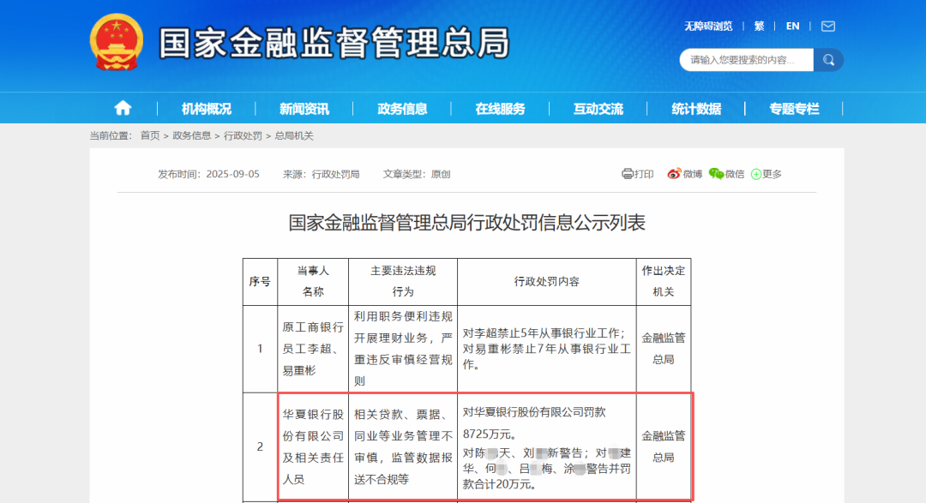Click 行政处罚 breadcrumb link
Viewport: 926px width, 503px height.
pos(243,135)
